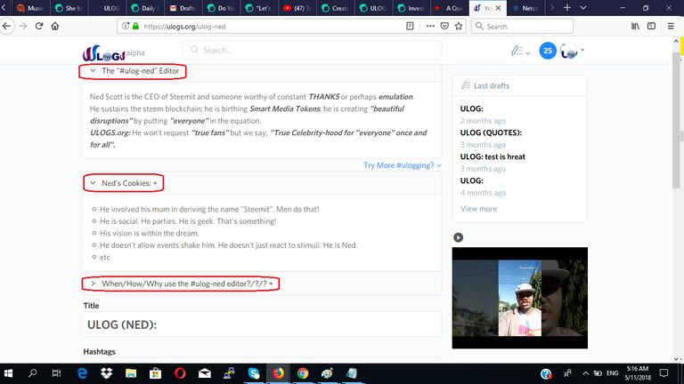Open File Explorer from taskbar
The height and width of the screenshot is (384, 684).
(131, 373)
